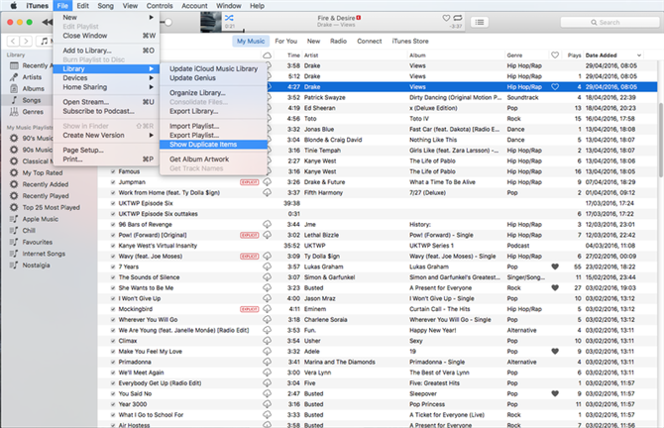Viewport: 664px width, 428px height.
Task: Download Jumpman from iCloud
Action: pos(268,182)
